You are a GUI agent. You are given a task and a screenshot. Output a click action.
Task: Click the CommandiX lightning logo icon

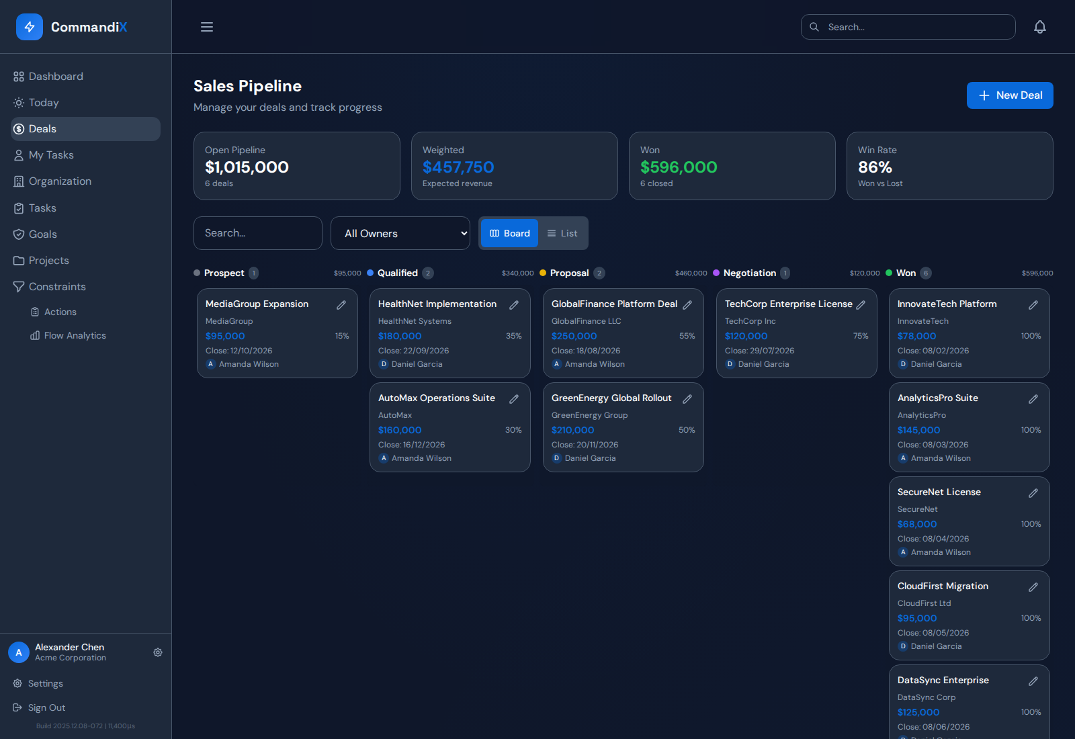pos(30,27)
